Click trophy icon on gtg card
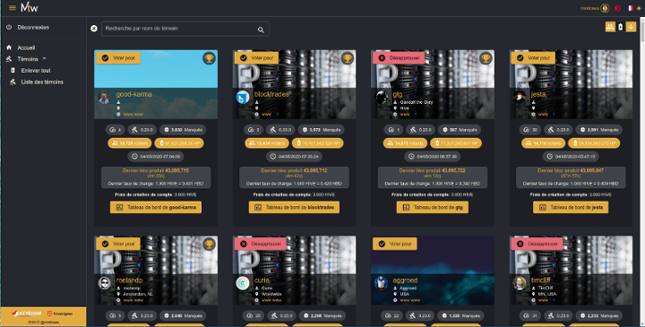The height and width of the screenshot is (327, 645). [486, 58]
